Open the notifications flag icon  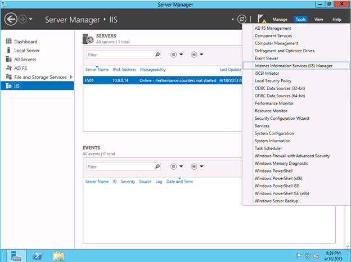click(x=261, y=19)
